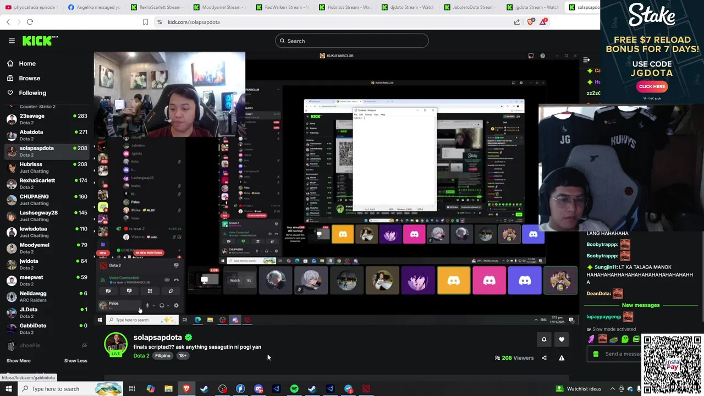The image size is (704, 396).
Task: Go to Following in Kick sidebar
Action: (32, 93)
